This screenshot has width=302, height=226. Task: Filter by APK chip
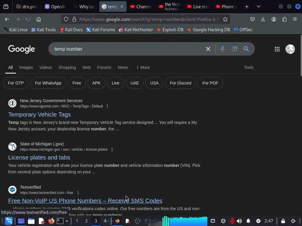(x=96, y=83)
